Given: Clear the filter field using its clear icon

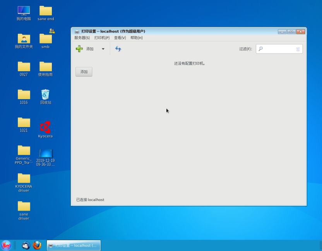Looking at the screenshot, I should tap(298, 49).
